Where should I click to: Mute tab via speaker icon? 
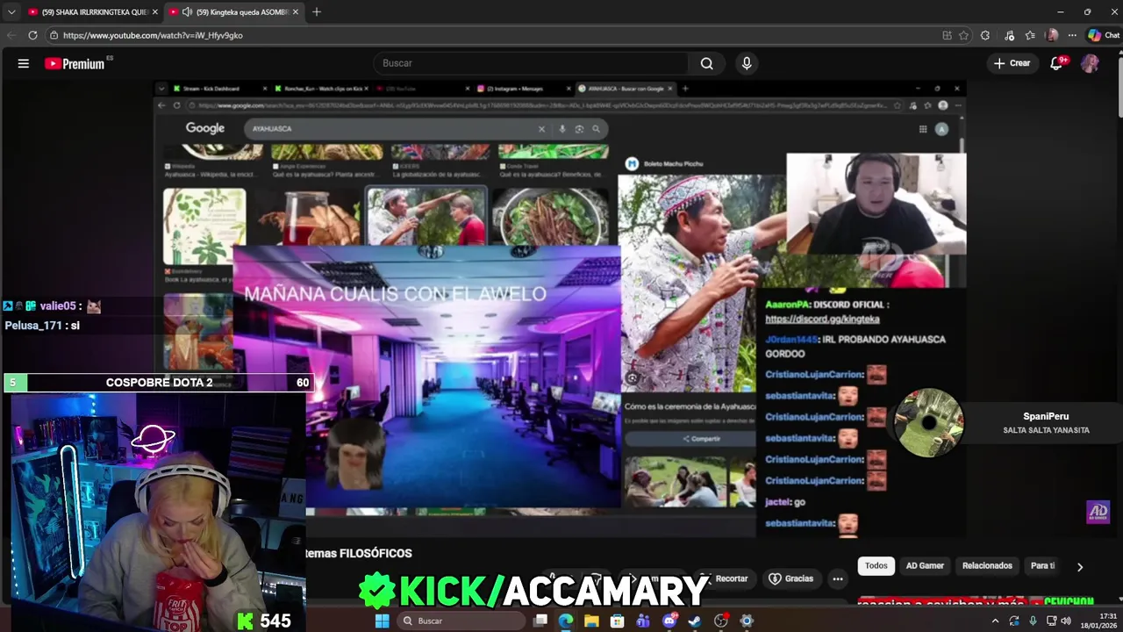click(187, 12)
